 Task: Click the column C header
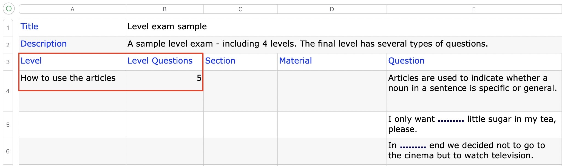pyautogui.click(x=240, y=9)
